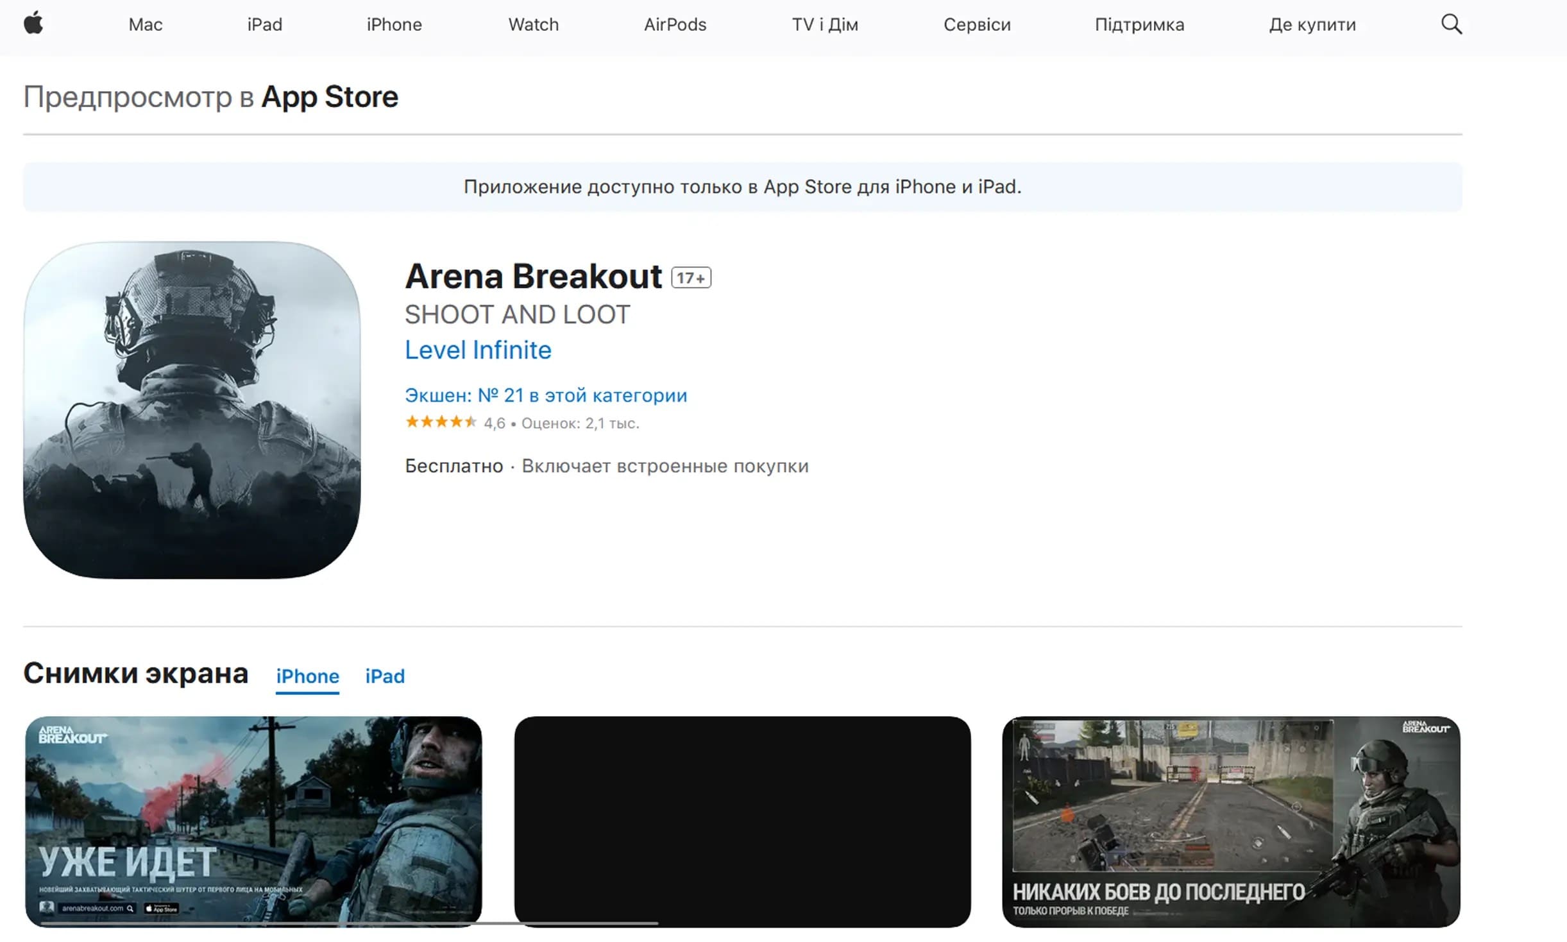Click the Включает встроенные покупки text
1567x942 pixels.
click(x=665, y=466)
